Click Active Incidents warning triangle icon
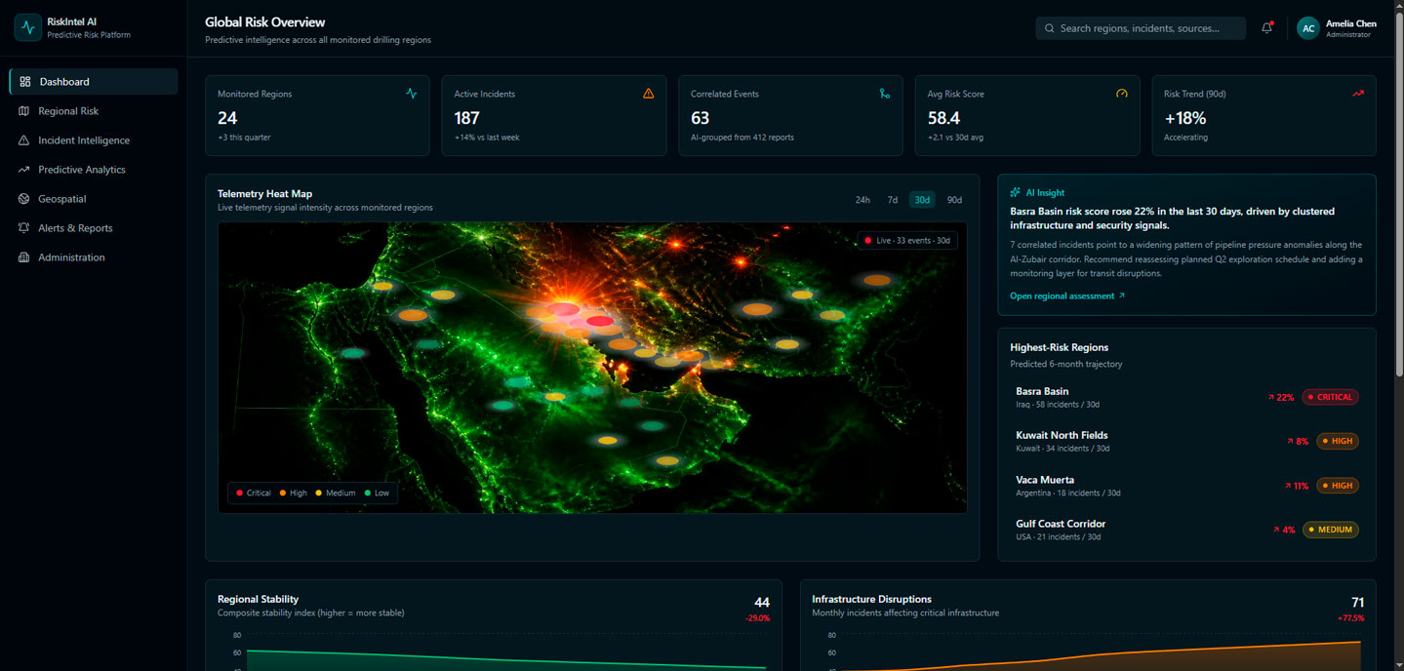 tap(649, 94)
